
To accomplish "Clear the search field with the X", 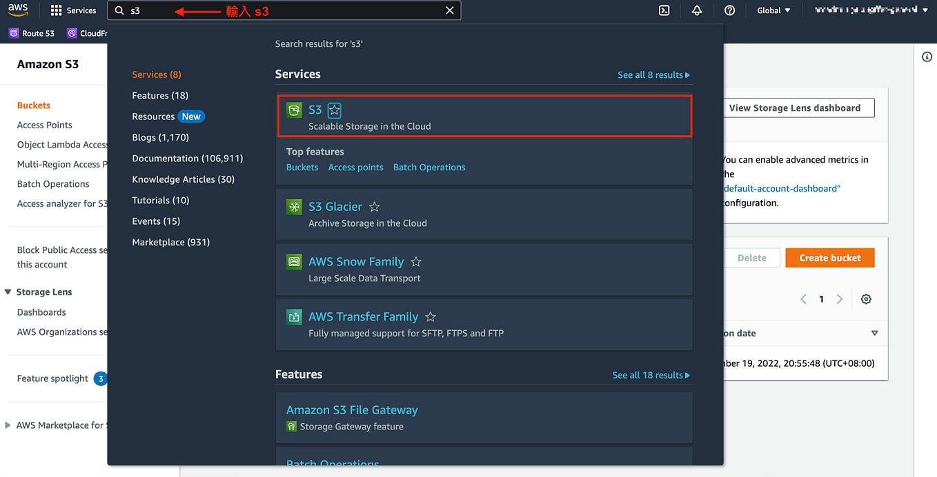I will point(449,10).
